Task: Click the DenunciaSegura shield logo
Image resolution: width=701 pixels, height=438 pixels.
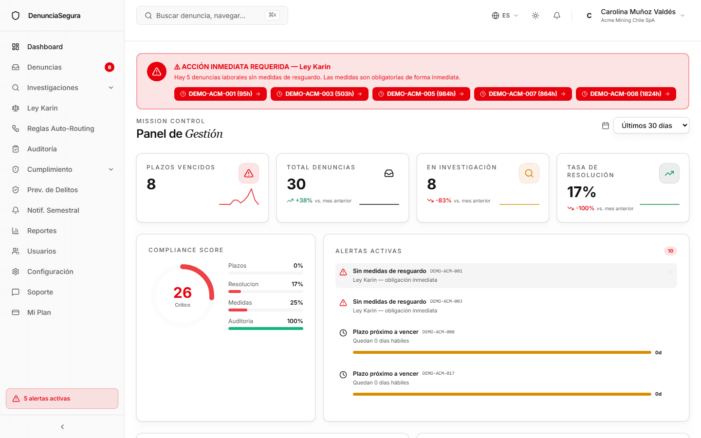Action: point(16,16)
